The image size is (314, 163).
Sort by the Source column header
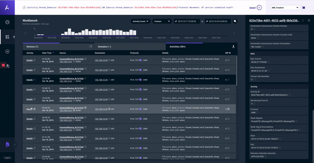click(x=62, y=53)
